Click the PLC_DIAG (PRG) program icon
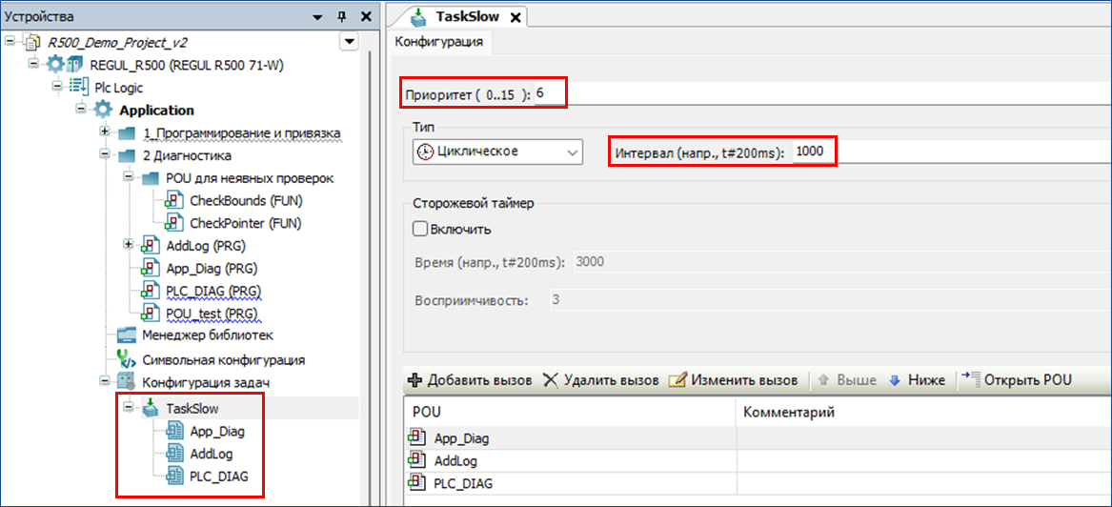 (x=150, y=291)
